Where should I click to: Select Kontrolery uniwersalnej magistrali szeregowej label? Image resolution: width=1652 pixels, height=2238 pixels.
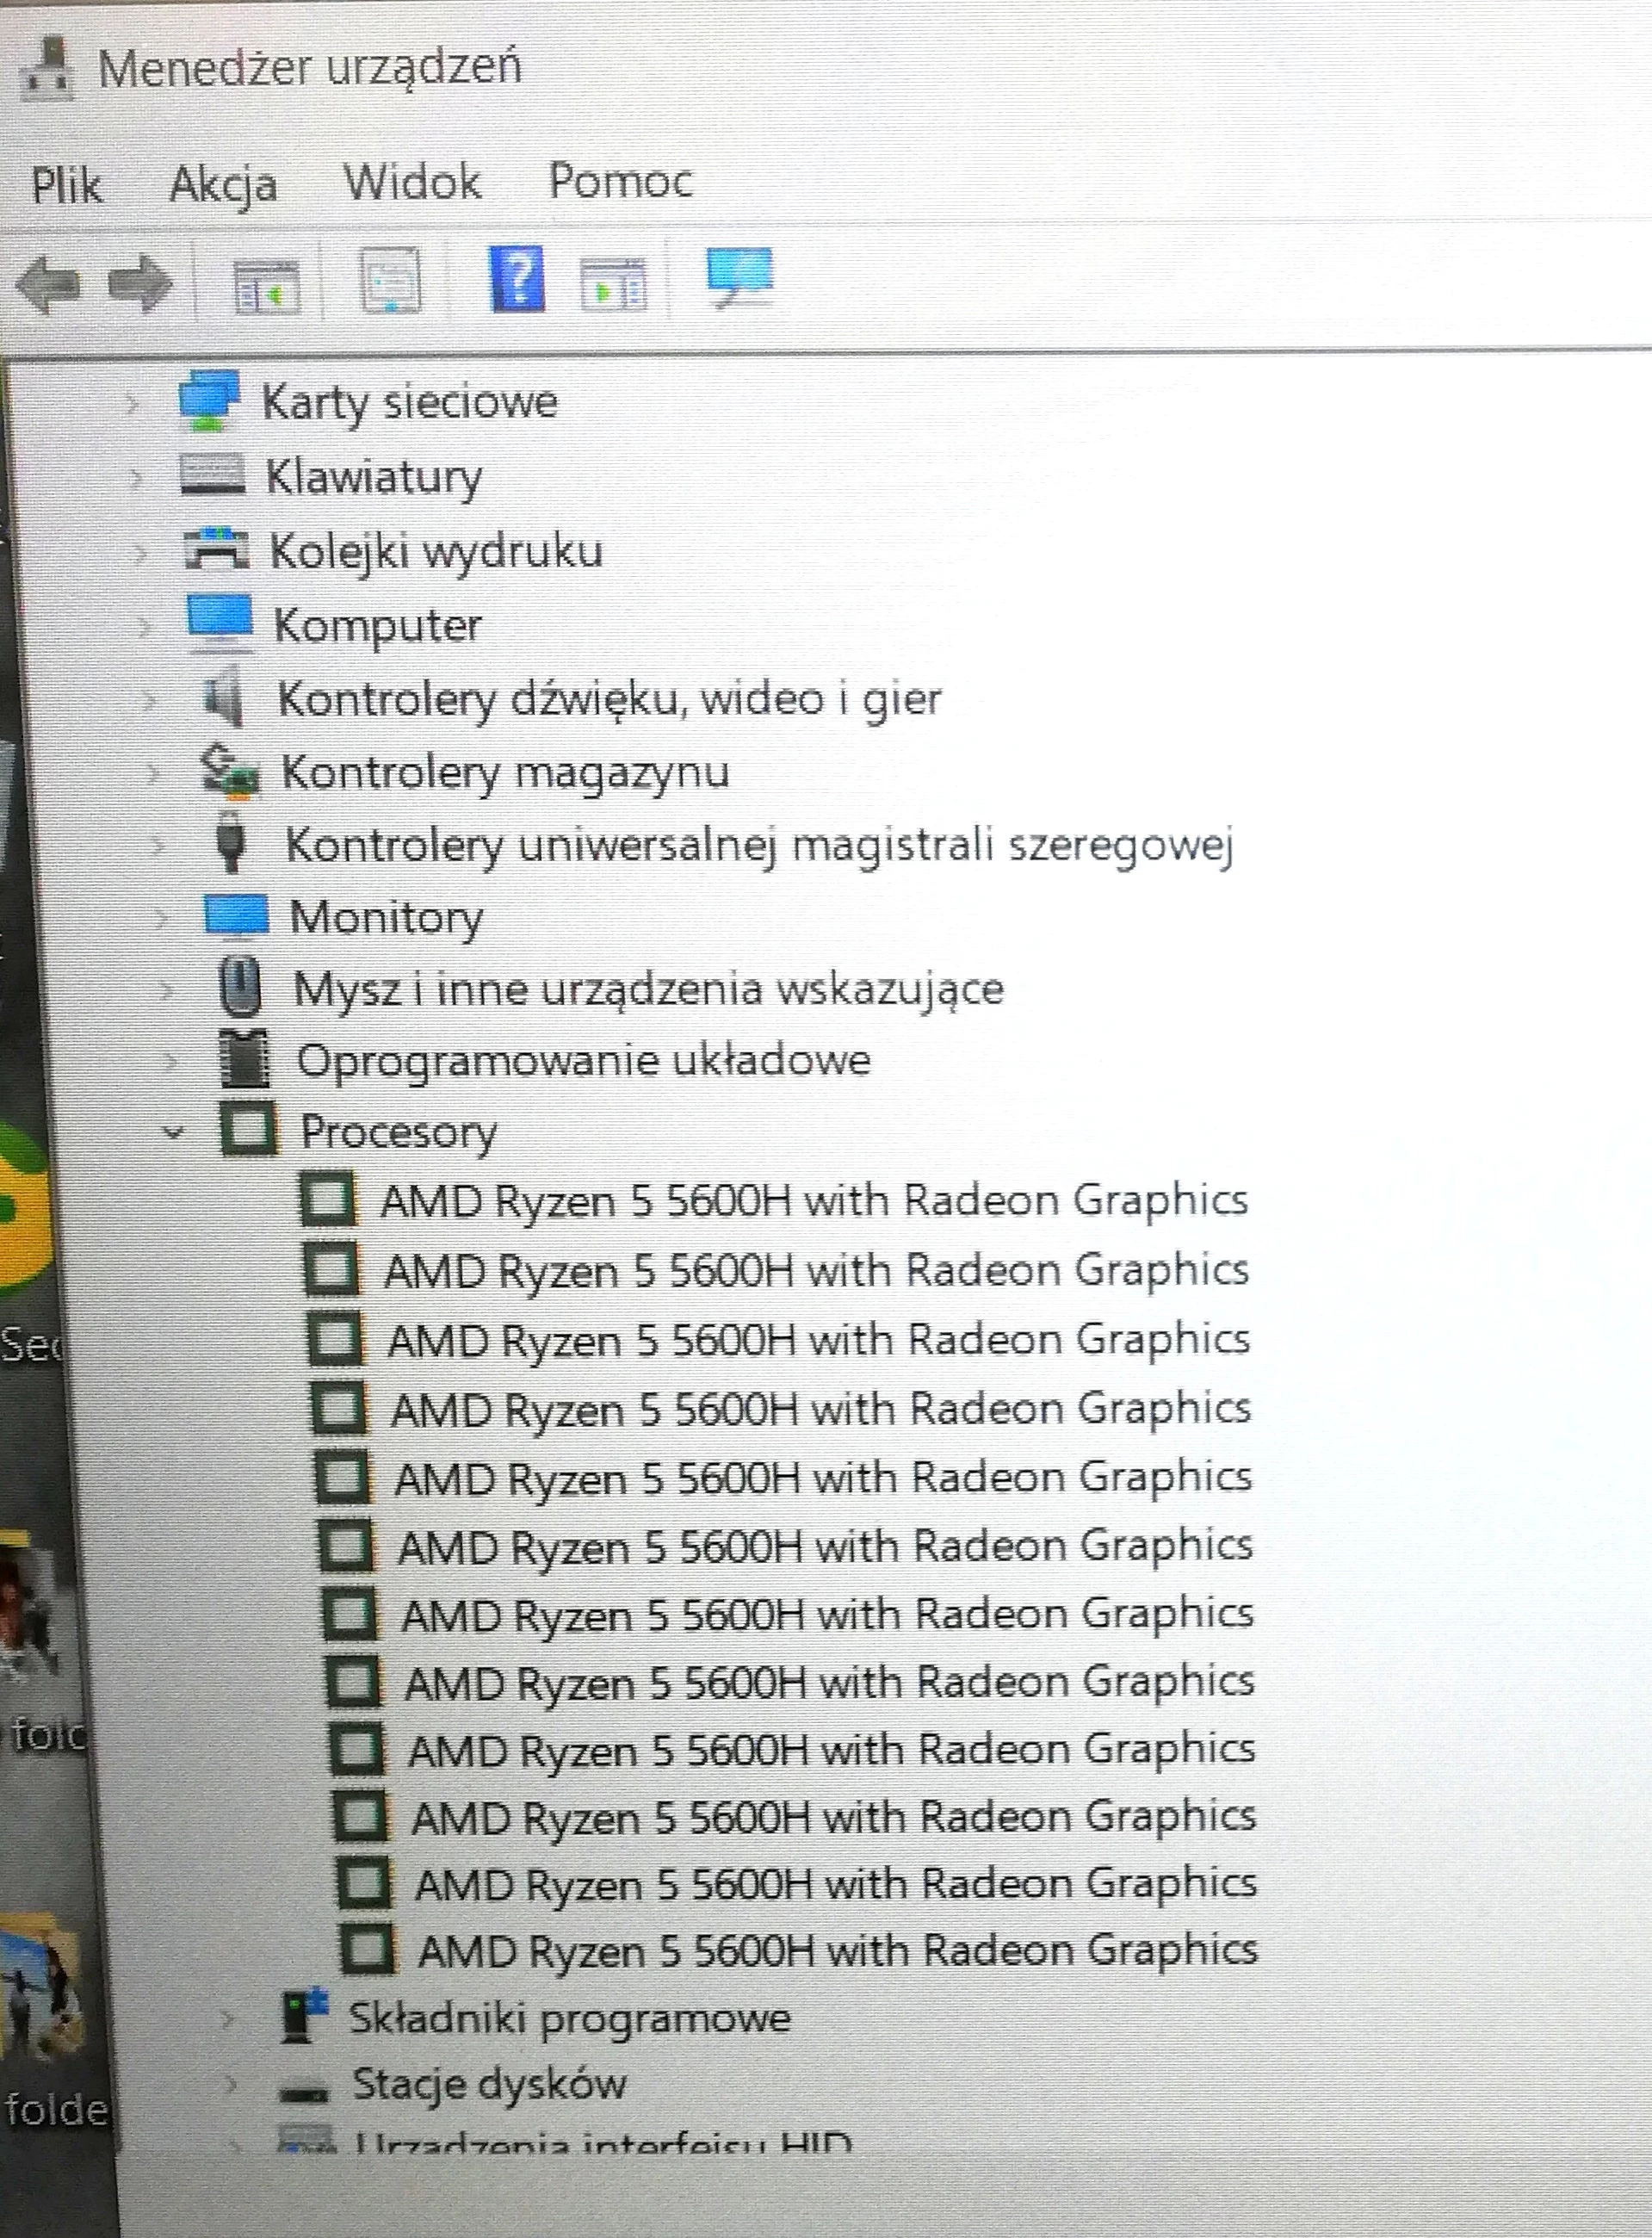pos(760,845)
